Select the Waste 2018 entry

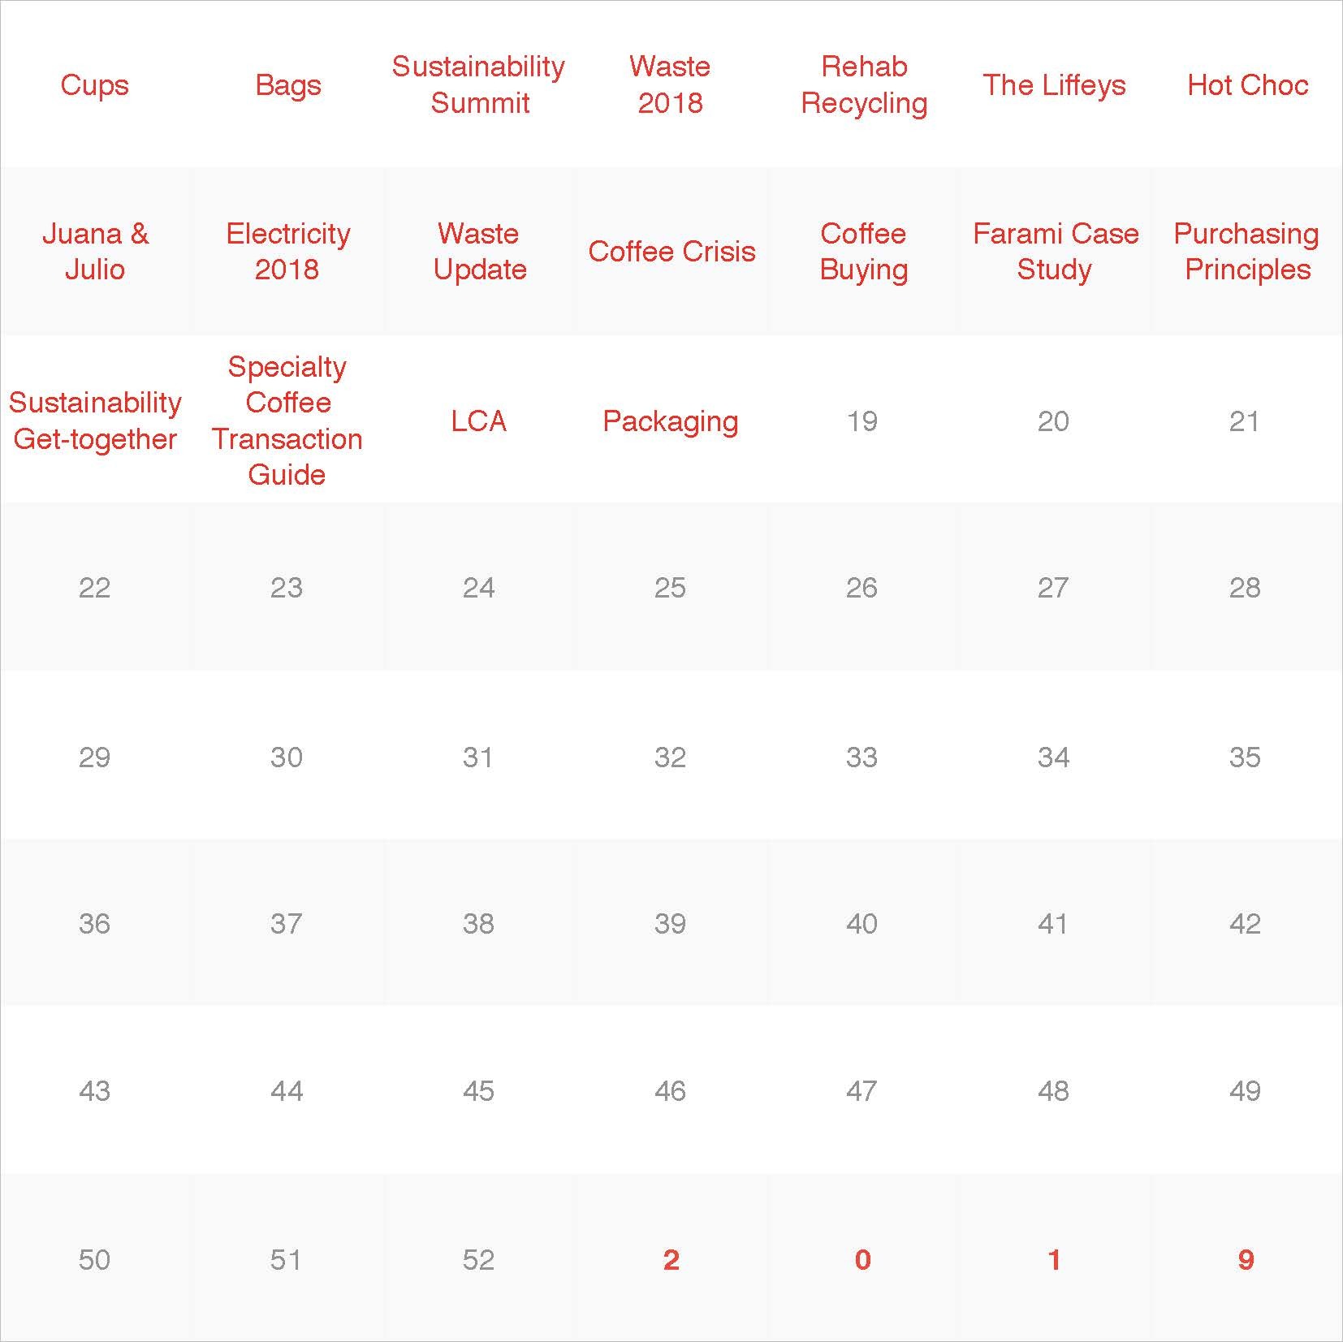(670, 84)
